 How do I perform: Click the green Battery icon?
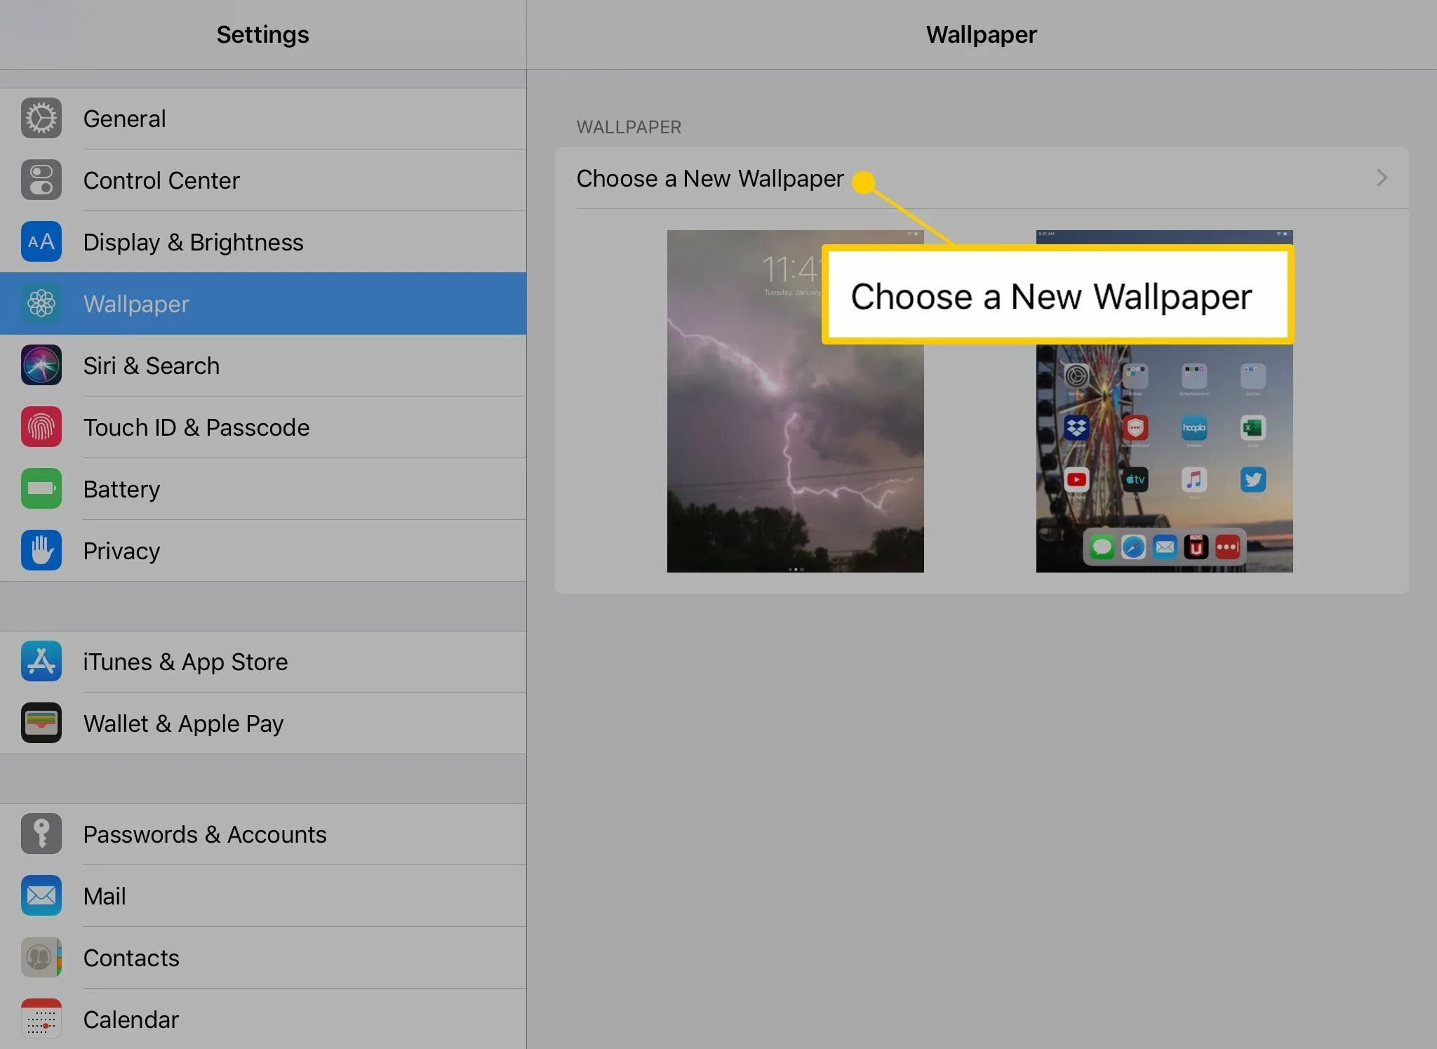(x=41, y=489)
